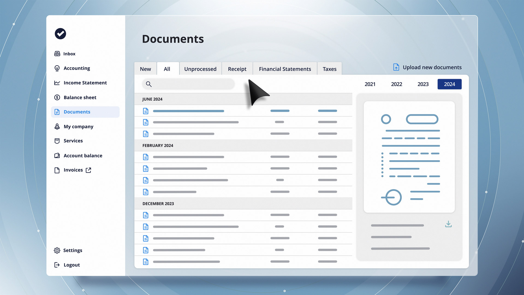Open the My company rocket icon

click(x=57, y=126)
